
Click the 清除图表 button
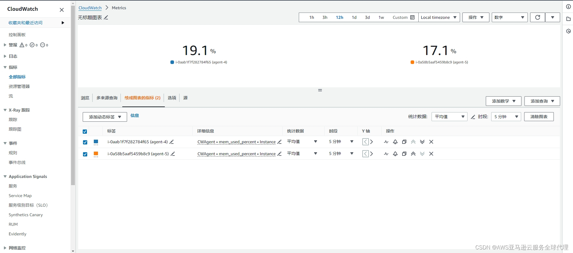pyautogui.click(x=539, y=117)
